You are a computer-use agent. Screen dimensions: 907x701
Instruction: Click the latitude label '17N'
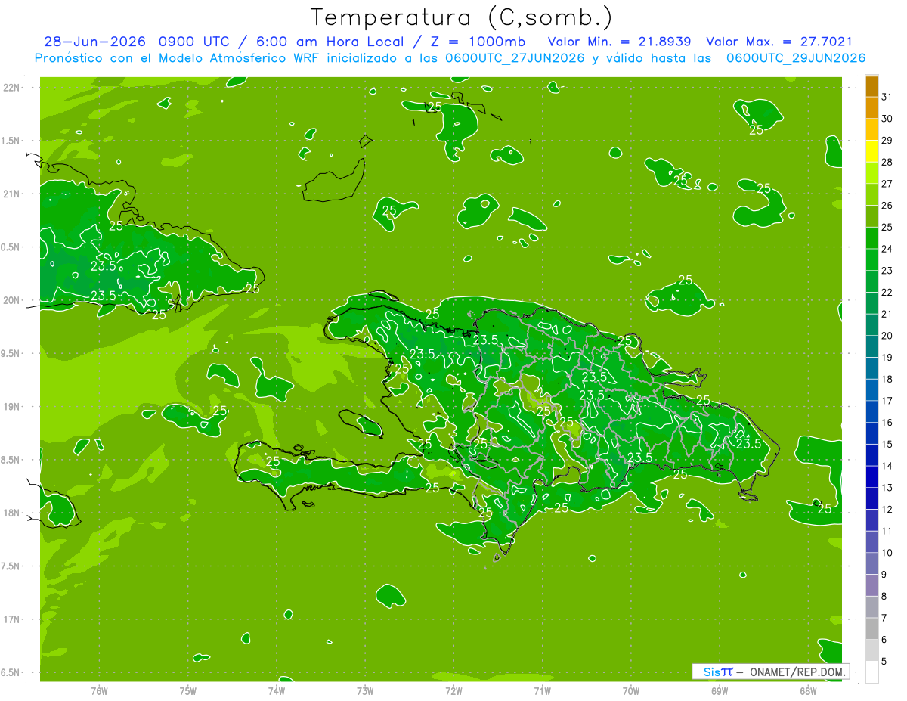tap(11, 619)
